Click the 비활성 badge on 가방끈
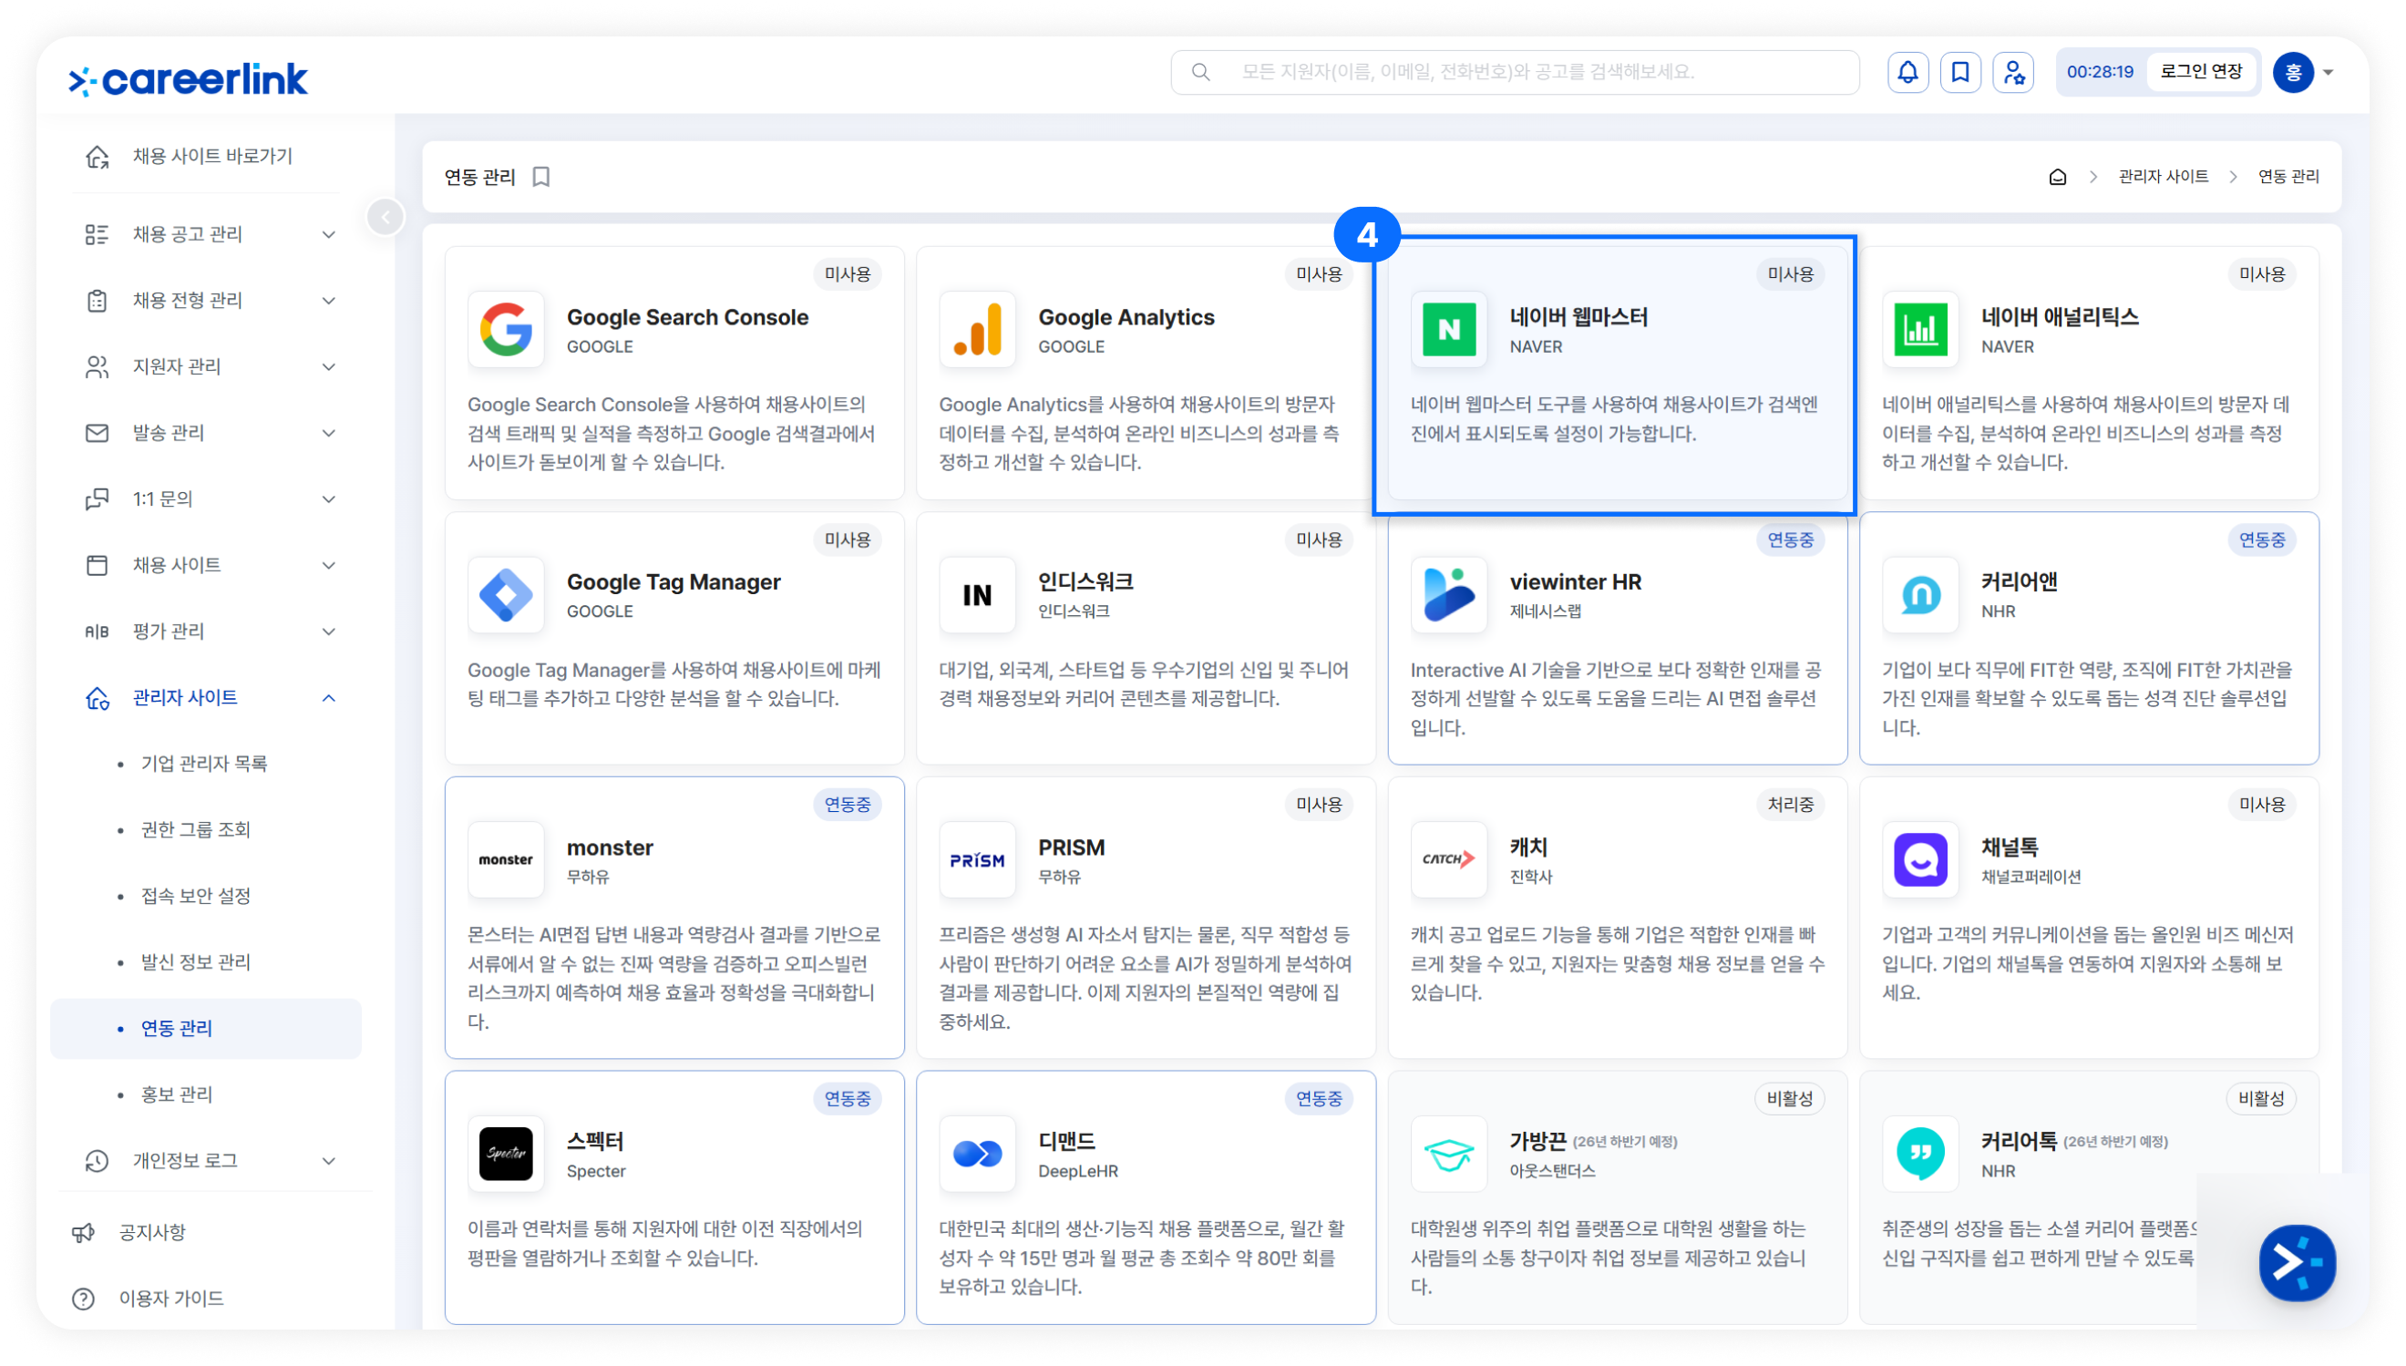 [1790, 1098]
